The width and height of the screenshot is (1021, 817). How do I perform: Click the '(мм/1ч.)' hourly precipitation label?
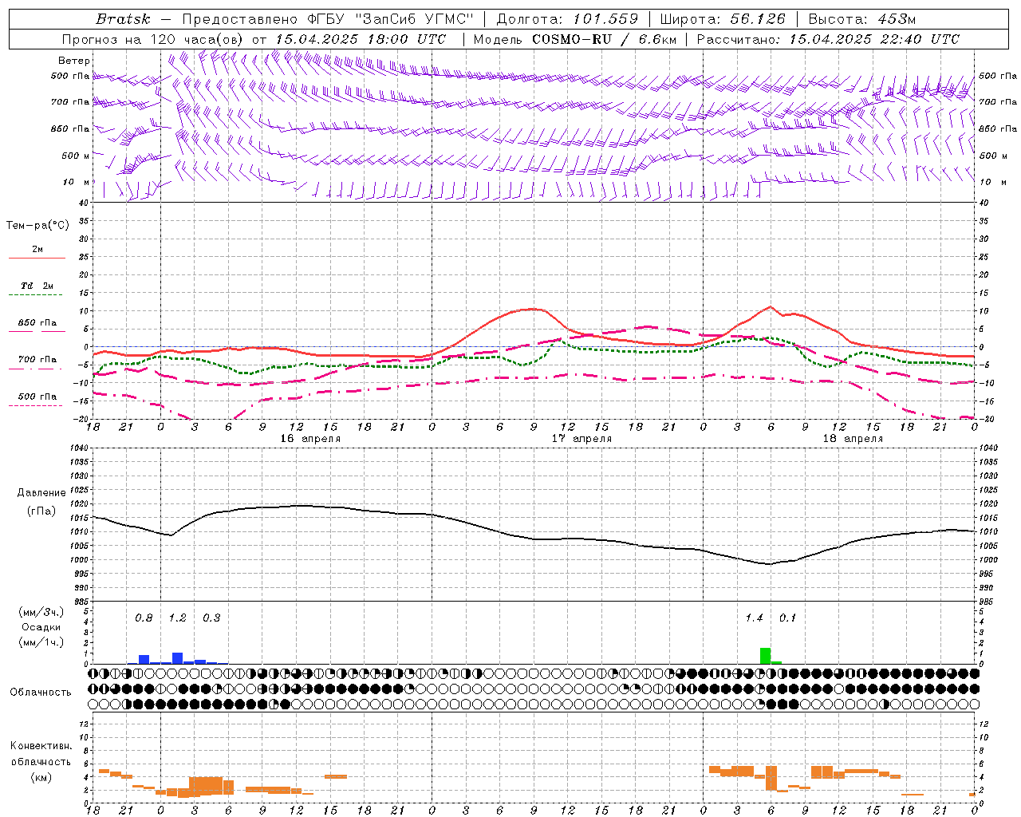pyautogui.click(x=41, y=642)
